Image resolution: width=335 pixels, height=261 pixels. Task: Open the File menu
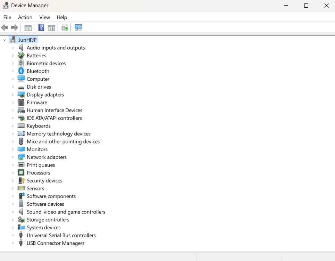(x=7, y=17)
